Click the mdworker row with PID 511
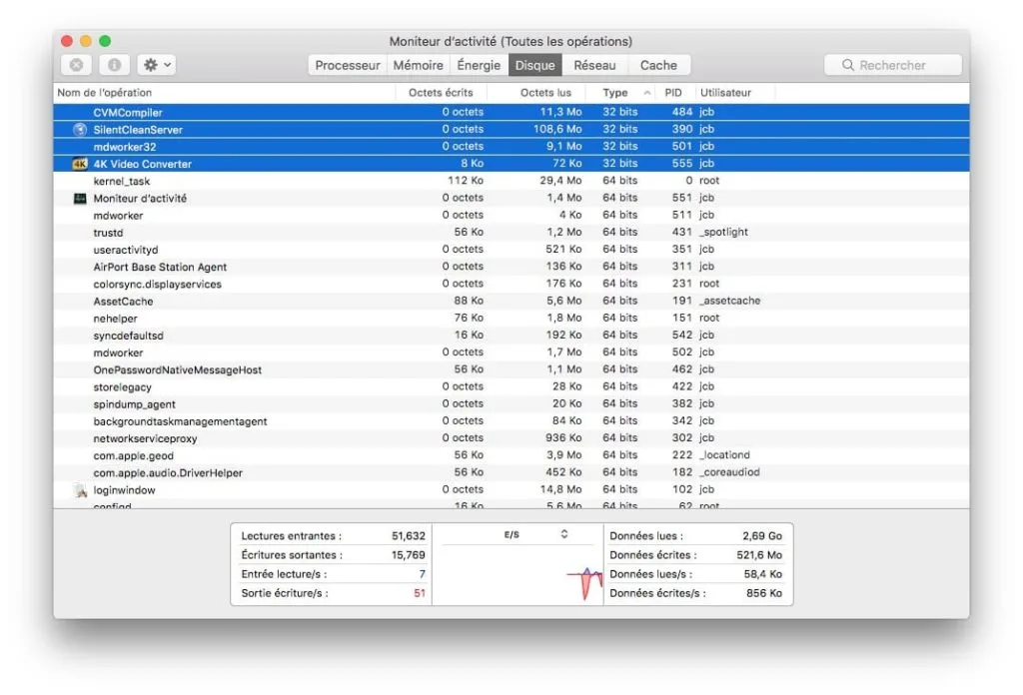The image size is (1023, 695). click(x=511, y=215)
